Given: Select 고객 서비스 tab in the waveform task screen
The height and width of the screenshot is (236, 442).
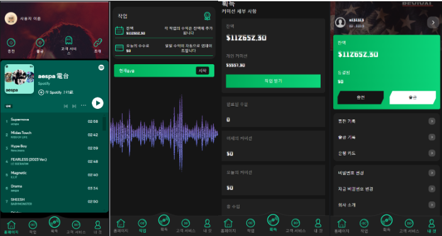Looking at the screenshot, I should (185, 225).
